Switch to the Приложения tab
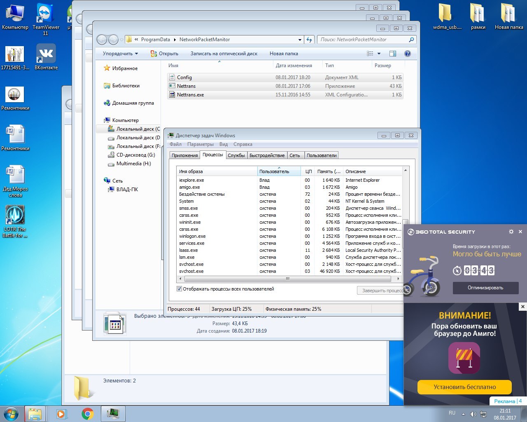527x422 pixels. [x=185, y=155]
